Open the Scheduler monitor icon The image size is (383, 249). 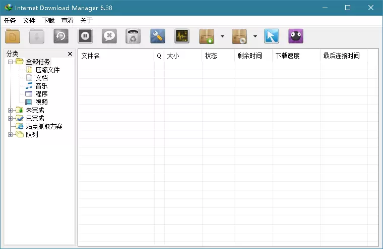tap(182, 36)
